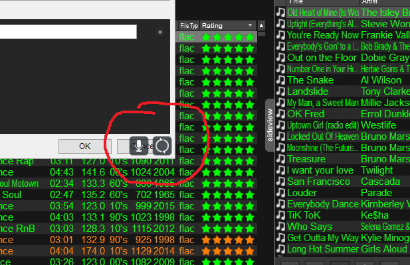The width and height of the screenshot is (410, 265).
Task: Click the note icon beside Everybody's Goin' to a L...
Action: 281,46
